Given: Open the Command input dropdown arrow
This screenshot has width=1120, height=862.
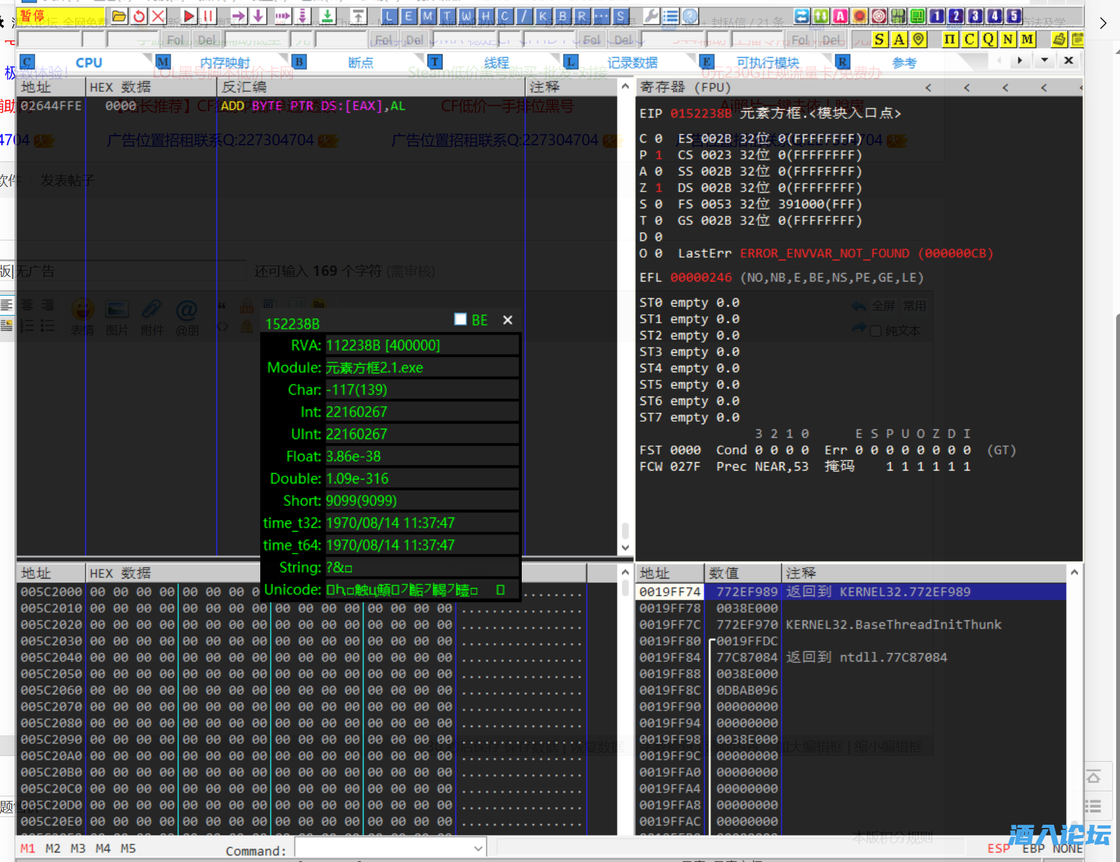Looking at the screenshot, I should coord(478,849).
